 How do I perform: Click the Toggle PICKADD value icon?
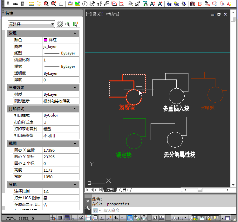point(59,24)
